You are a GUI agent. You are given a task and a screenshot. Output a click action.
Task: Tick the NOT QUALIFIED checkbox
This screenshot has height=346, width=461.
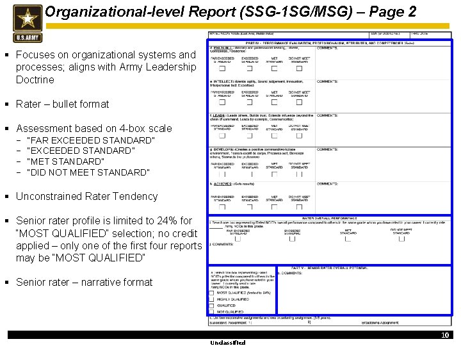[x=211, y=311]
